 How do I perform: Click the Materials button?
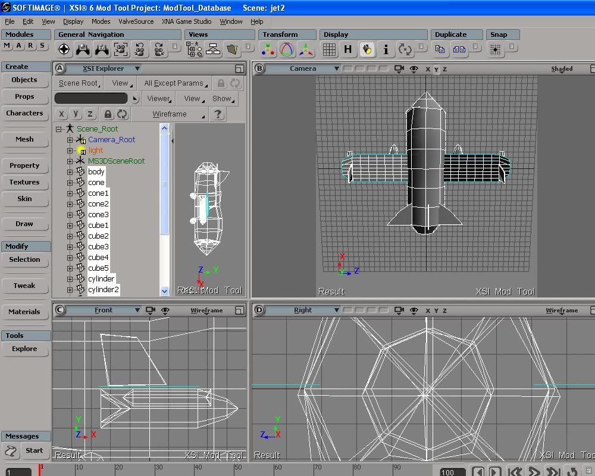(24, 312)
